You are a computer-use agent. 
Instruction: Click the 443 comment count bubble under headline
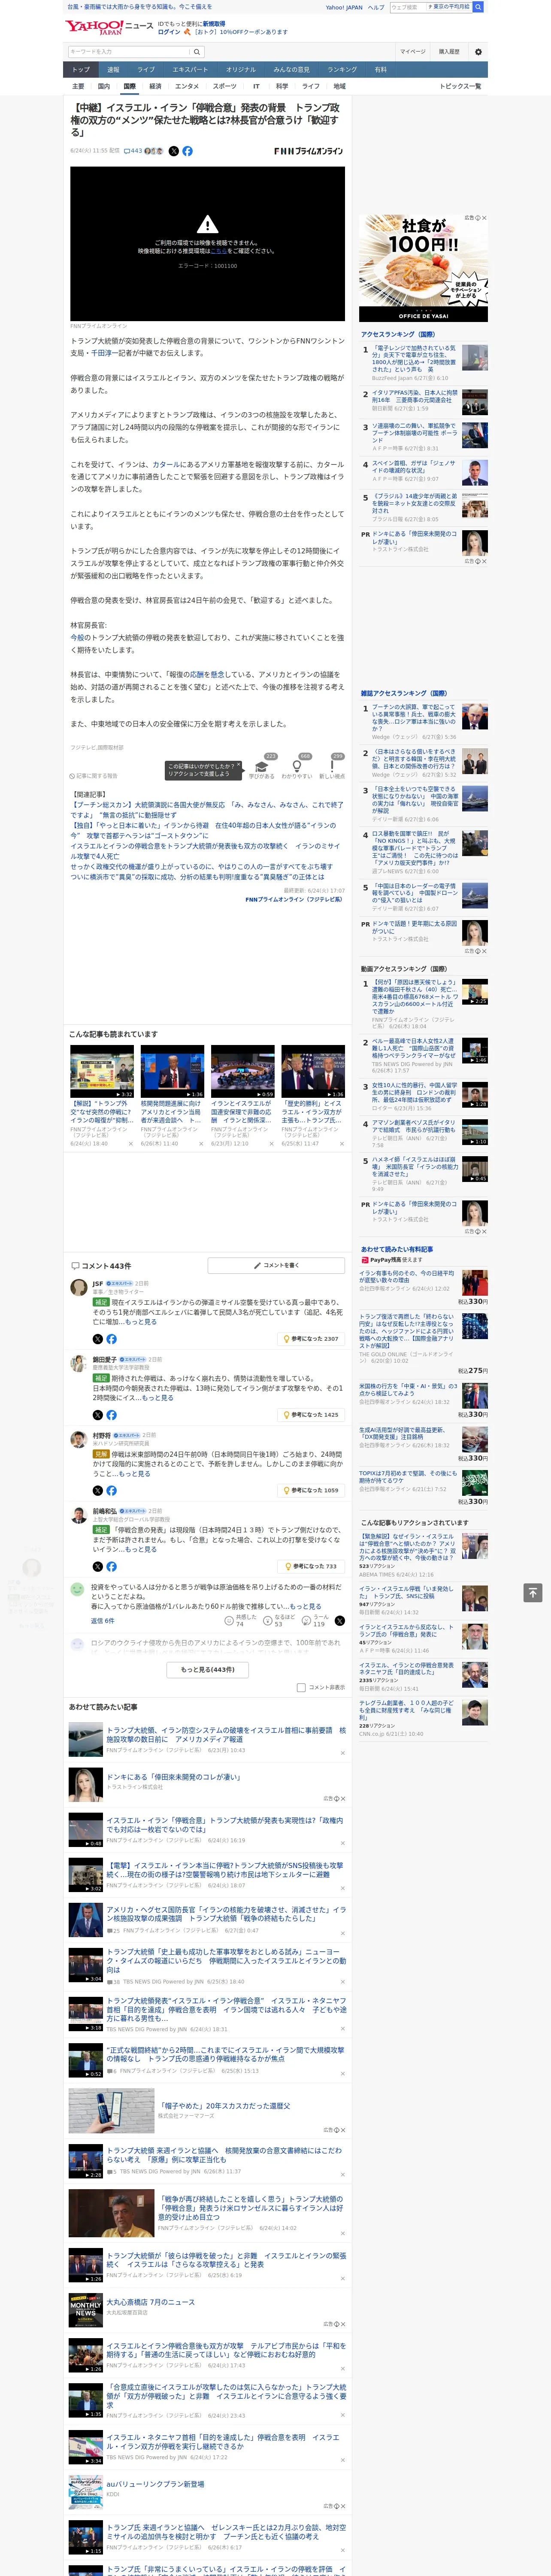click(x=133, y=151)
